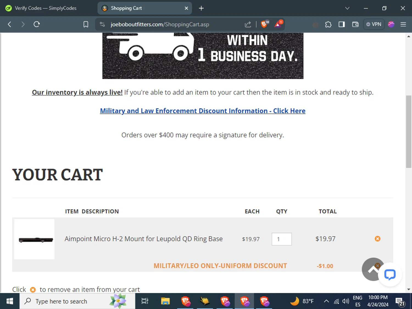Click the EACH column header
Image resolution: width=412 pixels, height=309 pixels.
click(x=252, y=211)
